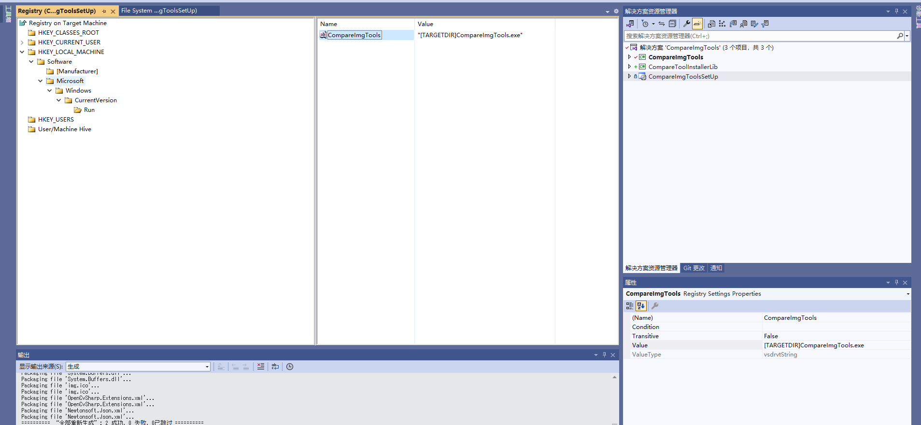Switch Properties grid to Categorized view
The width and height of the screenshot is (921, 425).
(630, 306)
